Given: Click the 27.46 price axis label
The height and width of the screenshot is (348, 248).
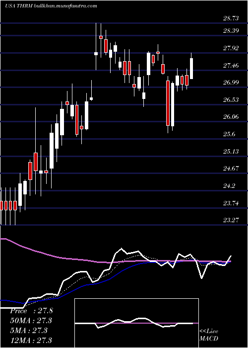Looking at the screenshot, I should 231,66.
